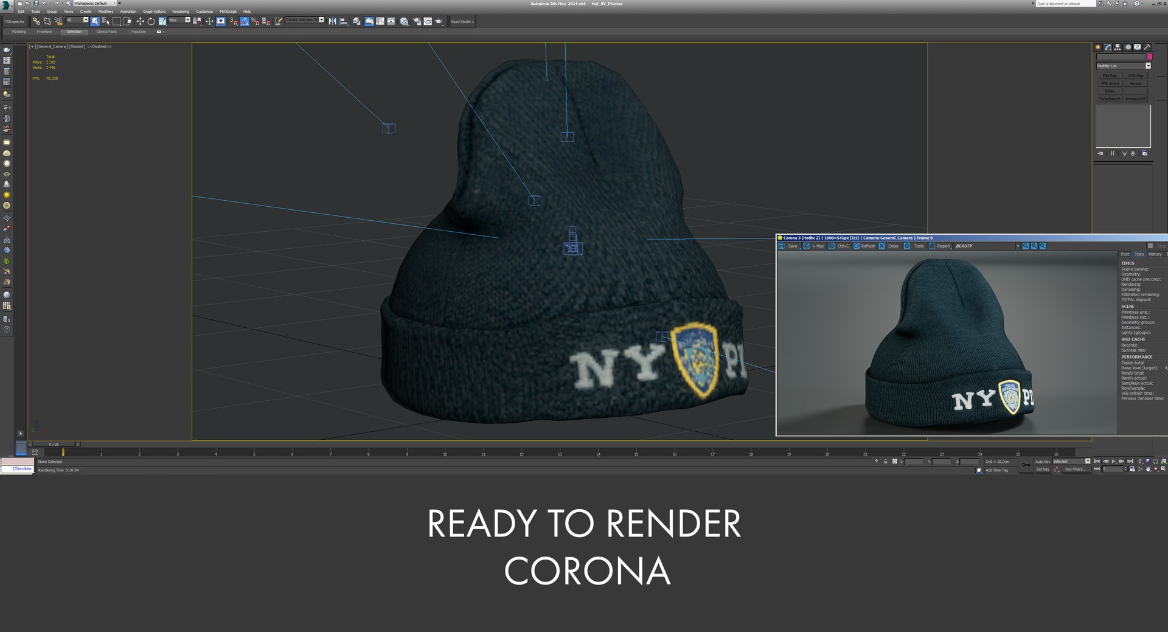The height and width of the screenshot is (632, 1168).
Task: Open the BEAUTY render element dropdown
Action: (987, 246)
